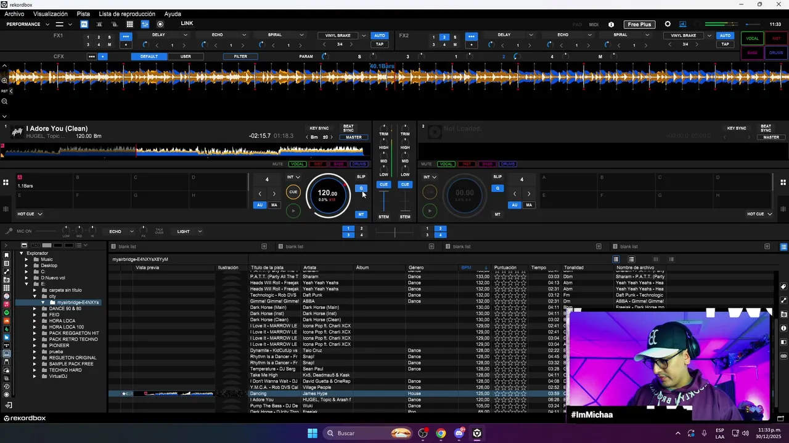789x443 pixels.
Task: Open the deck 2 pad grid icon
Action: point(783,182)
